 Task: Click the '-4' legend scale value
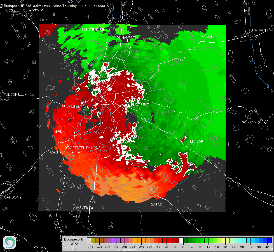175,247
